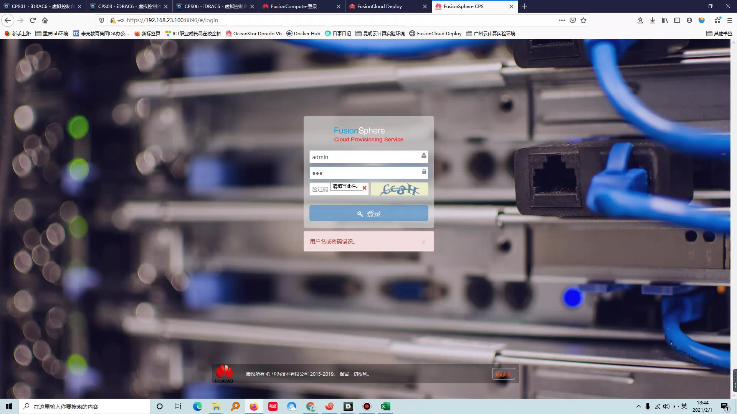Open the FusionCloud Deploy bookmark
Viewport: 737px width, 414px height.
coord(435,33)
